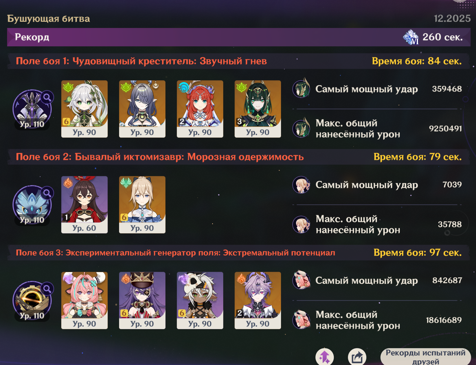Click the share icon at bottom
This screenshot has width=476, height=365.
[357, 357]
